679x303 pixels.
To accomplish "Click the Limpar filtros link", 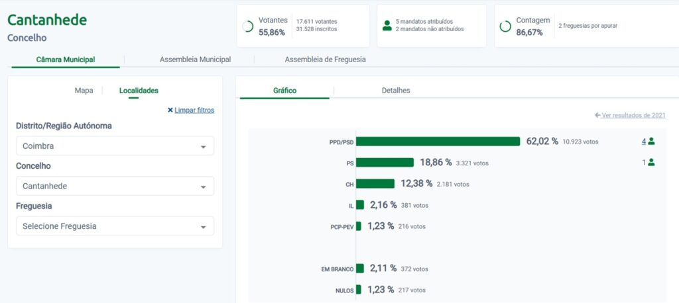I will (194, 110).
